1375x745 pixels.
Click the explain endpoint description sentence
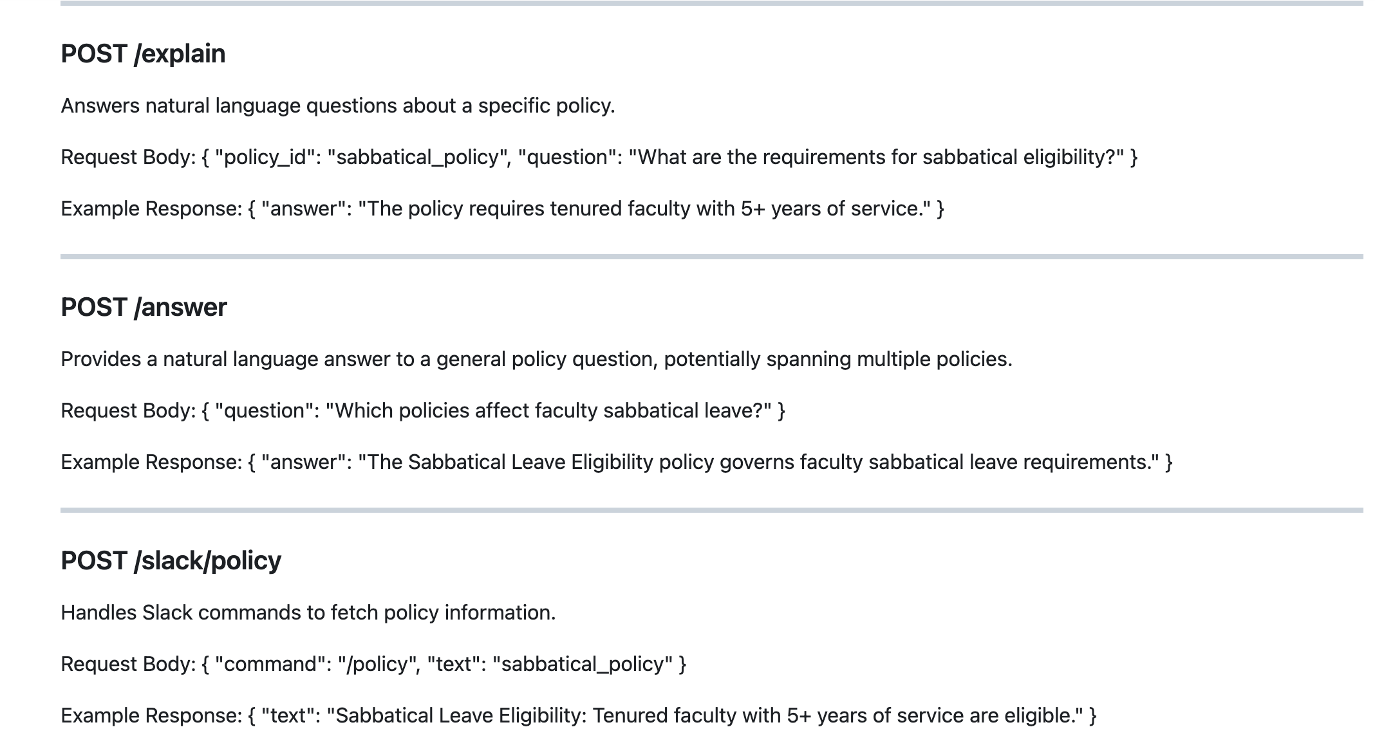pos(338,106)
